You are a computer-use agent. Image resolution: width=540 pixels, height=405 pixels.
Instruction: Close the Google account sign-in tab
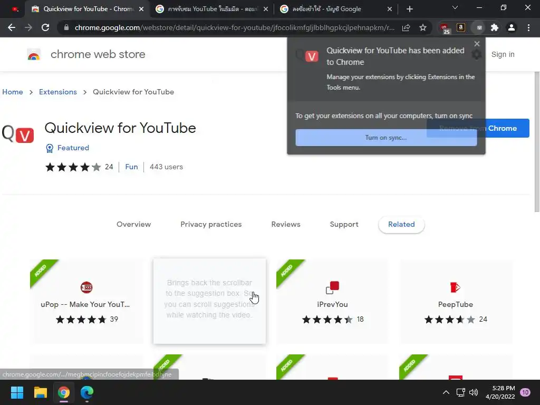(390, 9)
